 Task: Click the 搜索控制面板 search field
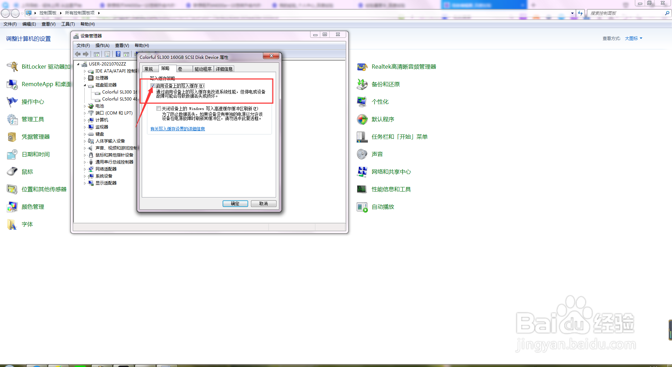point(626,13)
